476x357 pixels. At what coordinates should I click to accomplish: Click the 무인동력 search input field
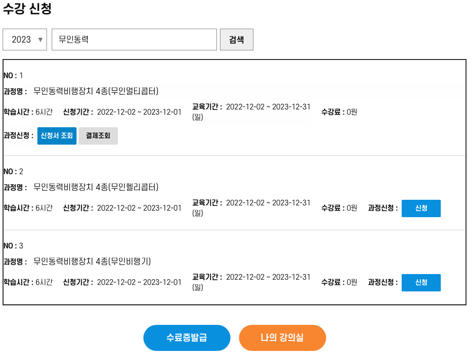coord(134,39)
